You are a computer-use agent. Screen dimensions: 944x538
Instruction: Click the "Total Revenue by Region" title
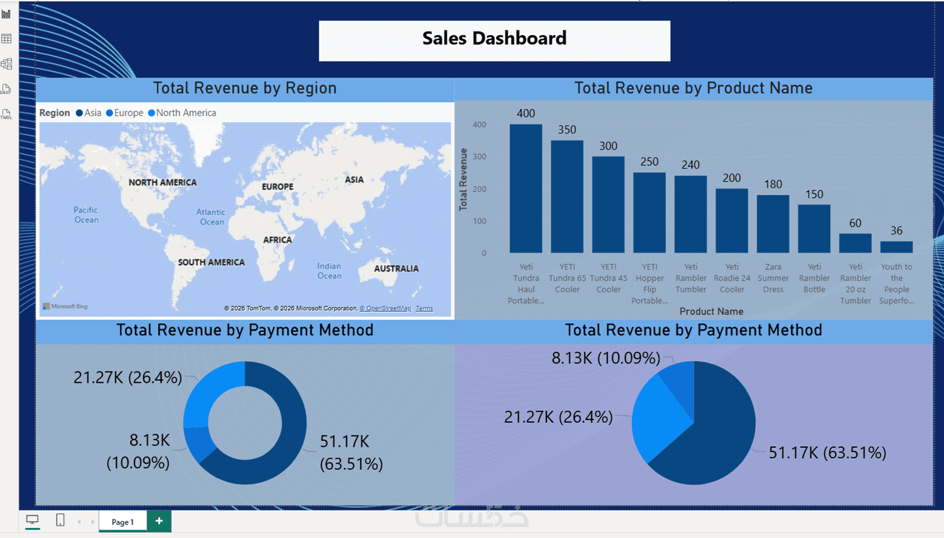click(245, 88)
